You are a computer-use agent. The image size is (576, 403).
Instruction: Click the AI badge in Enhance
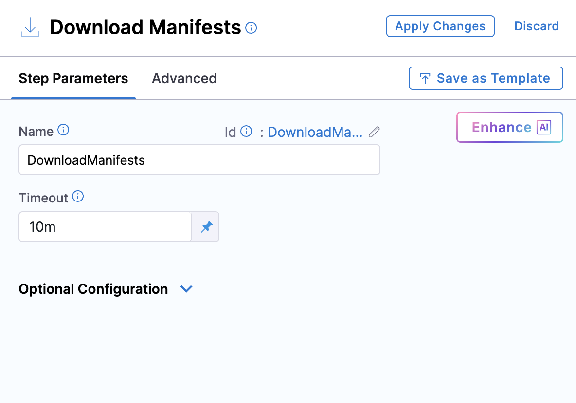coord(544,127)
